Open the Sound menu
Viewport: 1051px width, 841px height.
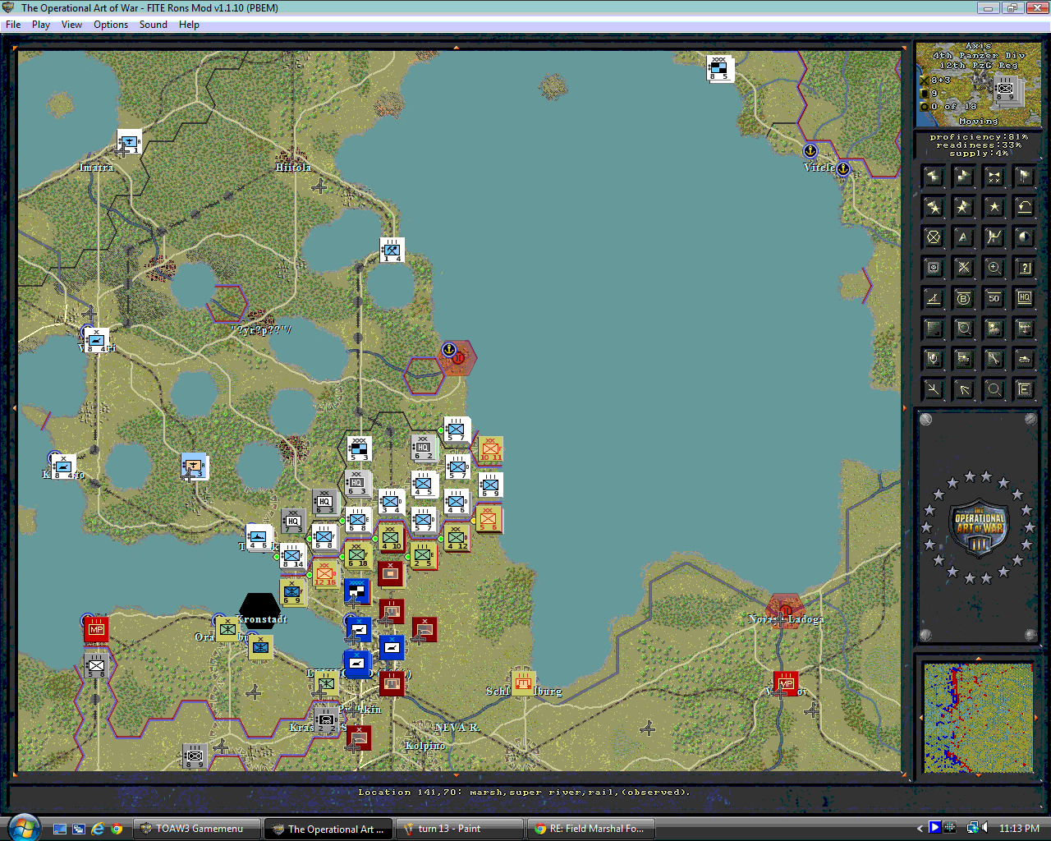click(x=154, y=25)
